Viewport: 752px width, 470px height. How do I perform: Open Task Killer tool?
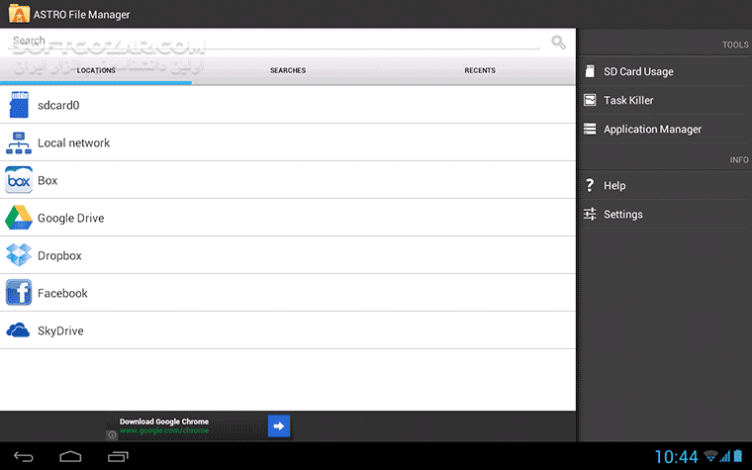[x=665, y=100]
